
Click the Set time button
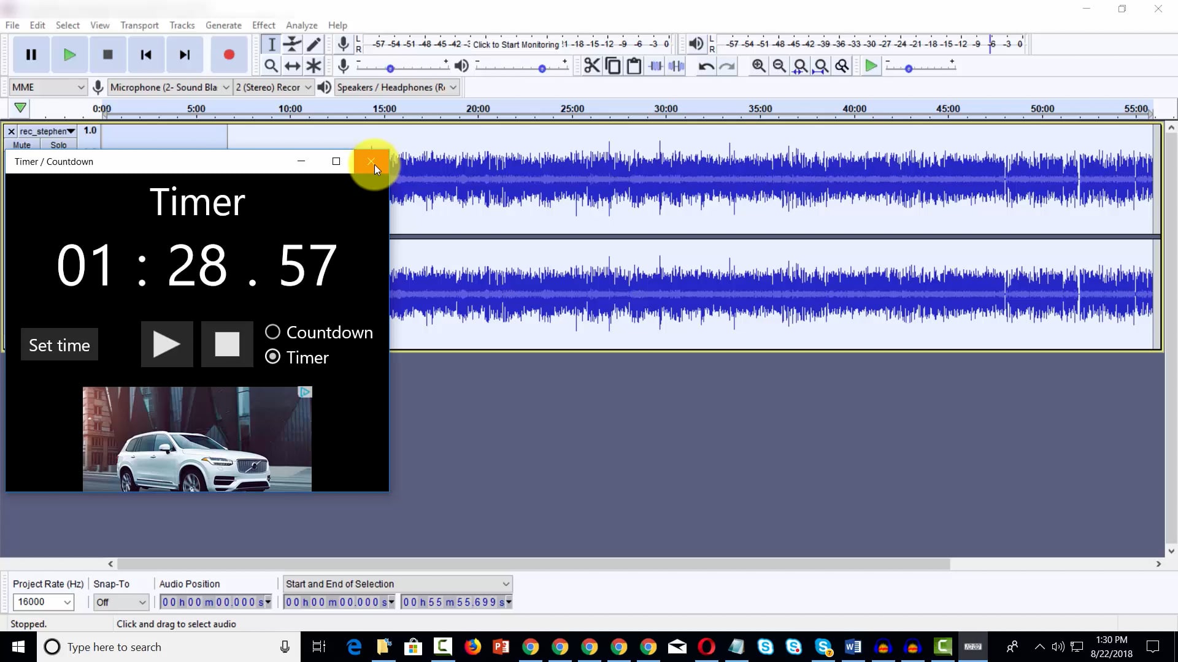click(x=59, y=344)
